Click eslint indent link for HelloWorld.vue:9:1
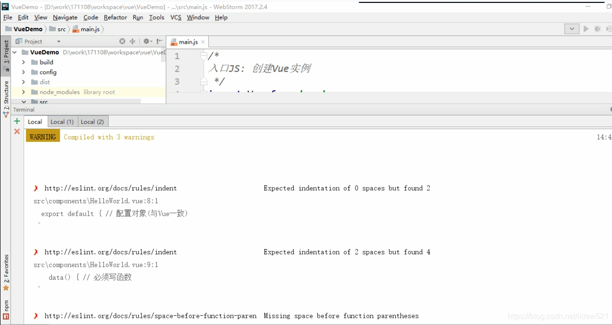 click(111, 252)
